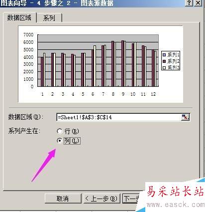Screen dimensions: 205x212
Task: Click the 系列3 legend entry
Action: 171,67
